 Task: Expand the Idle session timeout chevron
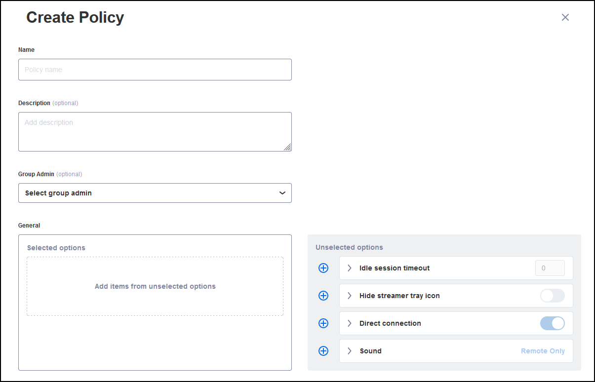[x=350, y=268]
